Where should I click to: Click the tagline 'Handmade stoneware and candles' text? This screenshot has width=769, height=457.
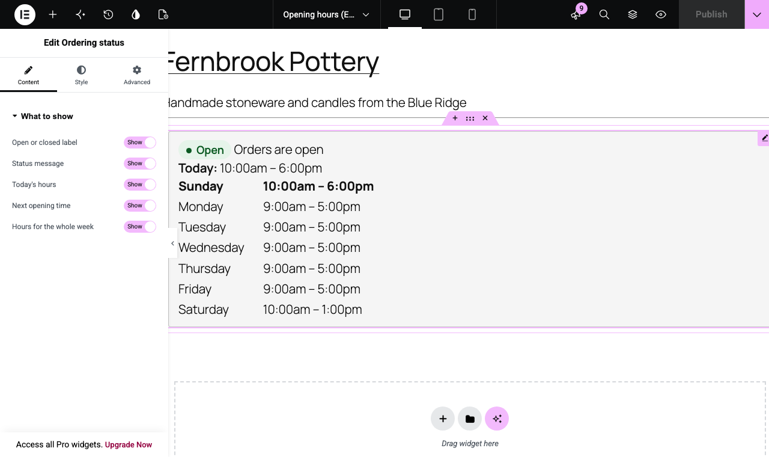(x=317, y=103)
